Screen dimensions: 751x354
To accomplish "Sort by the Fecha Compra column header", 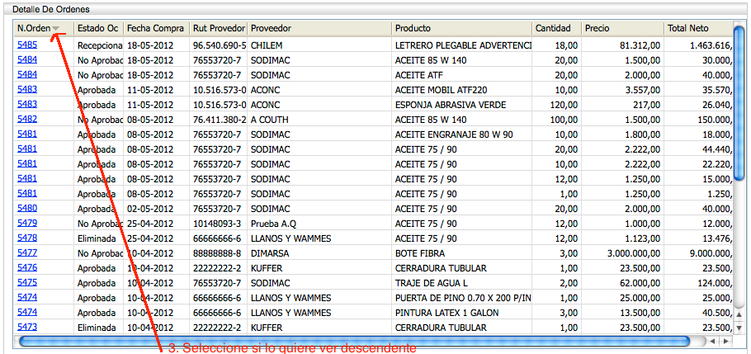I will (x=156, y=28).
